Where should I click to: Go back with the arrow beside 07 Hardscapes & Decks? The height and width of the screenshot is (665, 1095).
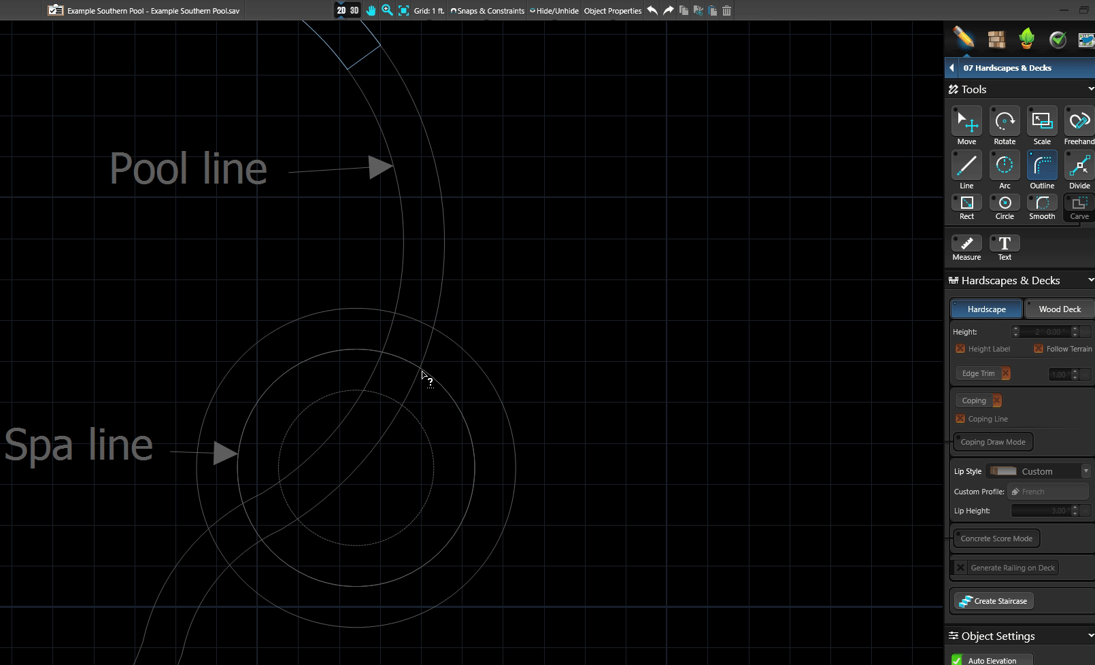951,68
